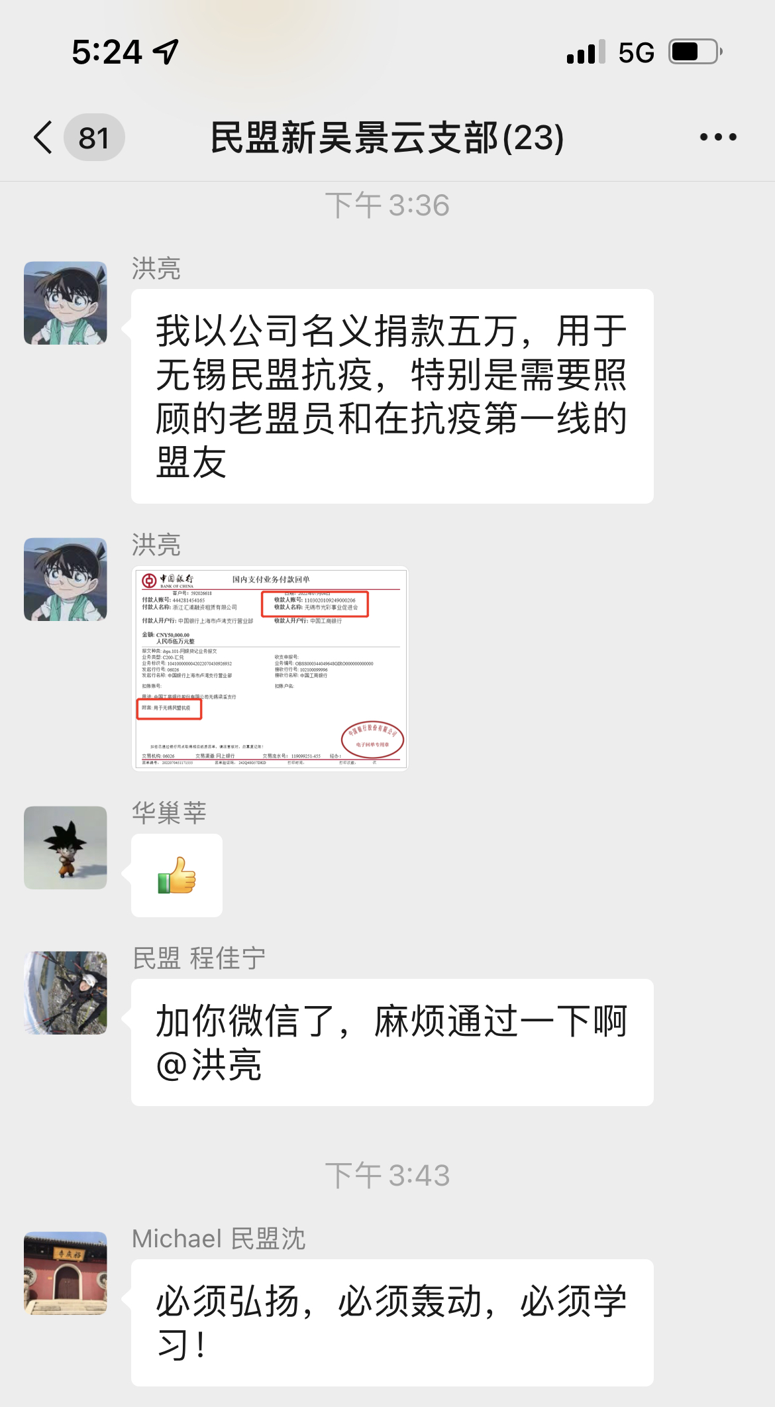Tap the 下午 3:36 timestamp
The image size is (775, 1407).
pos(387,205)
